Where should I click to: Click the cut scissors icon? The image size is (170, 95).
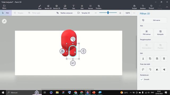[x=143, y=59]
